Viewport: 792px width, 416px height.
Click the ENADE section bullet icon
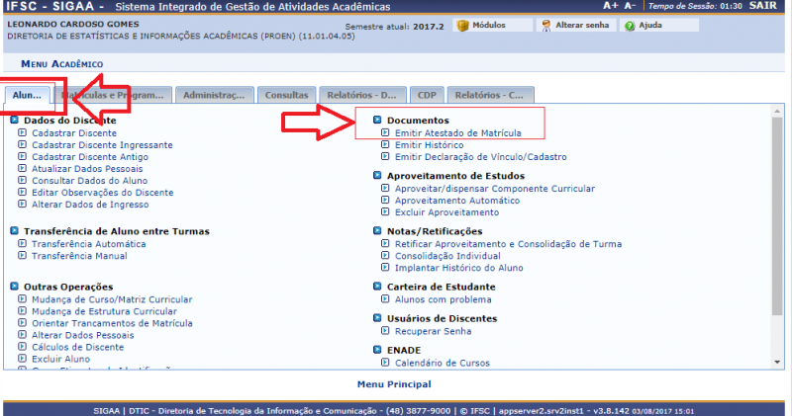(377, 350)
